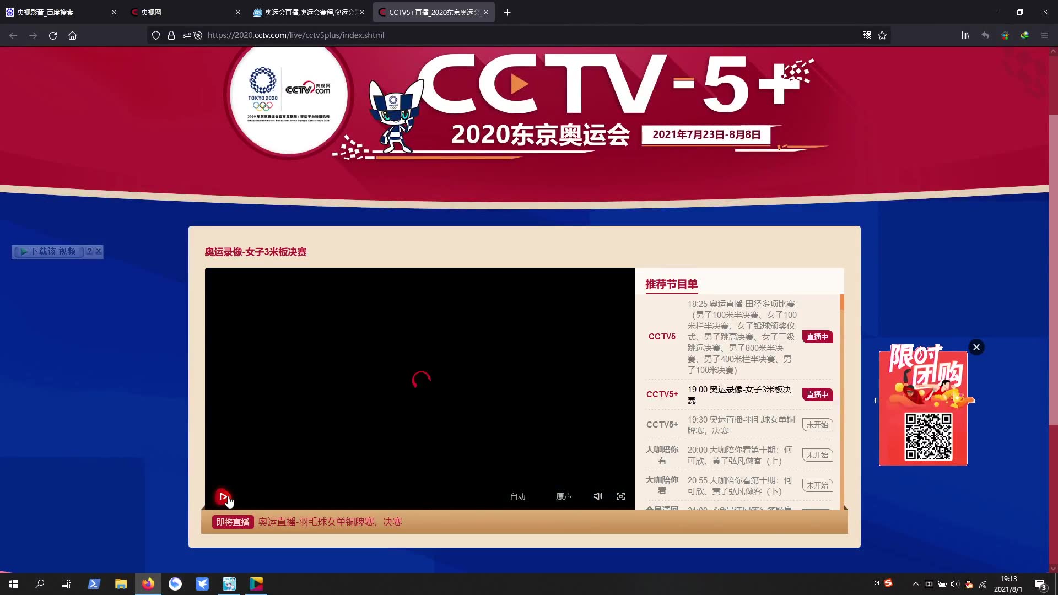Show hidden system tray icons
This screenshot has height=595, width=1058.
point(915,584)
